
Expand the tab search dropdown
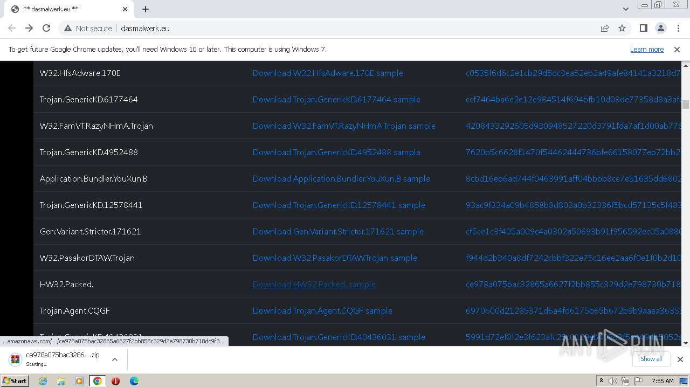(x=625, y=9)
